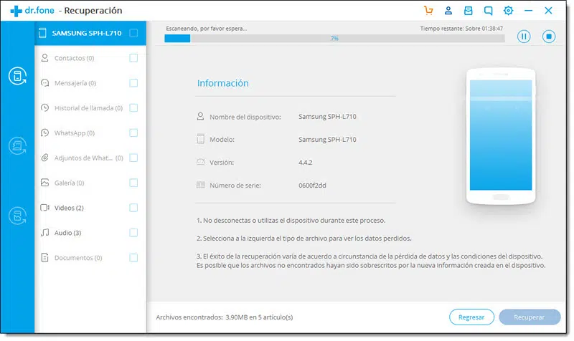Click 'Tiempo restante: Sobre 01:38:47' text

461,29
